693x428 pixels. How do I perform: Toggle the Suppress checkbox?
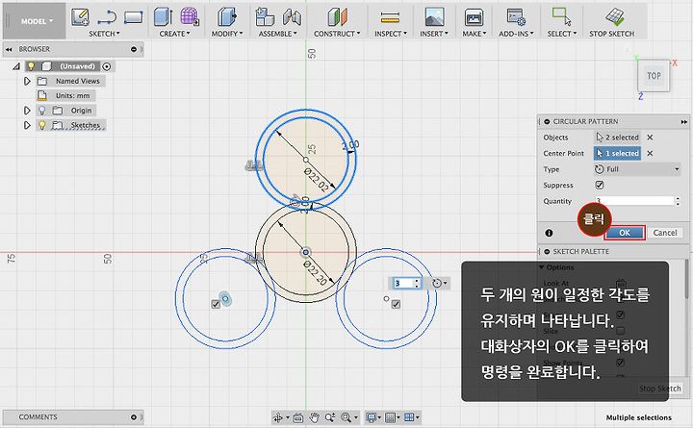[600, 185]
